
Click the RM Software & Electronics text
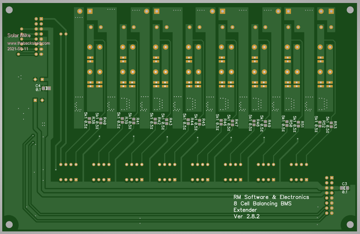pyautogui.click(x=271, y=197)
